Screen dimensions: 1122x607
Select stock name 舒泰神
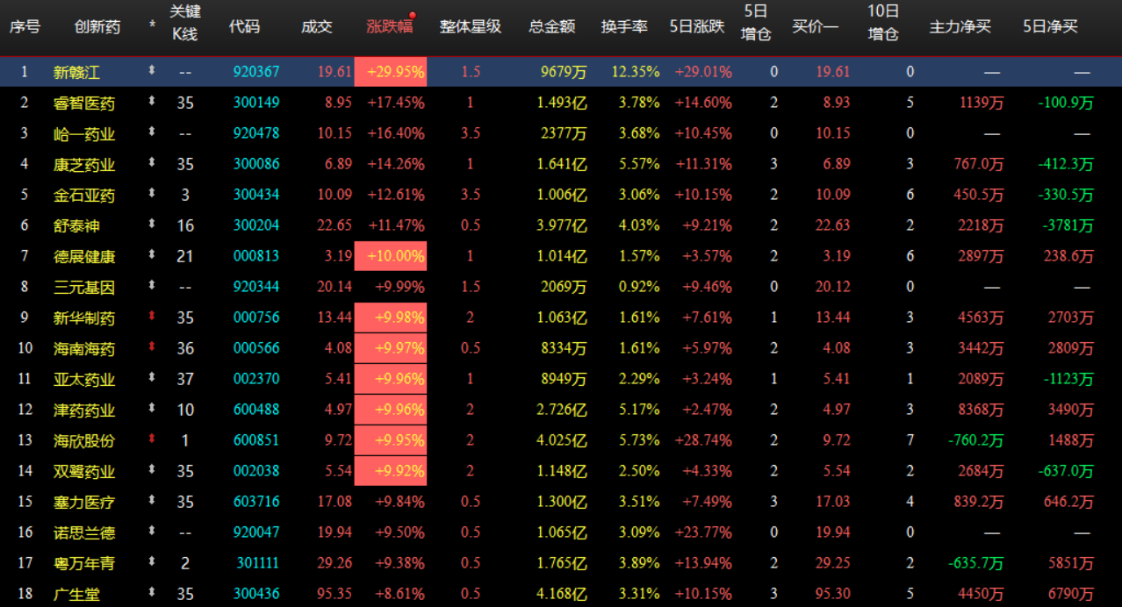(x=76, y=225)
